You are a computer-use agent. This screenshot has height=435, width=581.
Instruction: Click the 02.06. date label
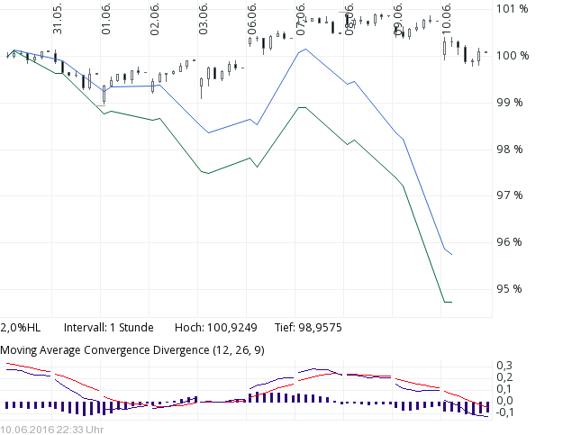click(x=155, y=18)
